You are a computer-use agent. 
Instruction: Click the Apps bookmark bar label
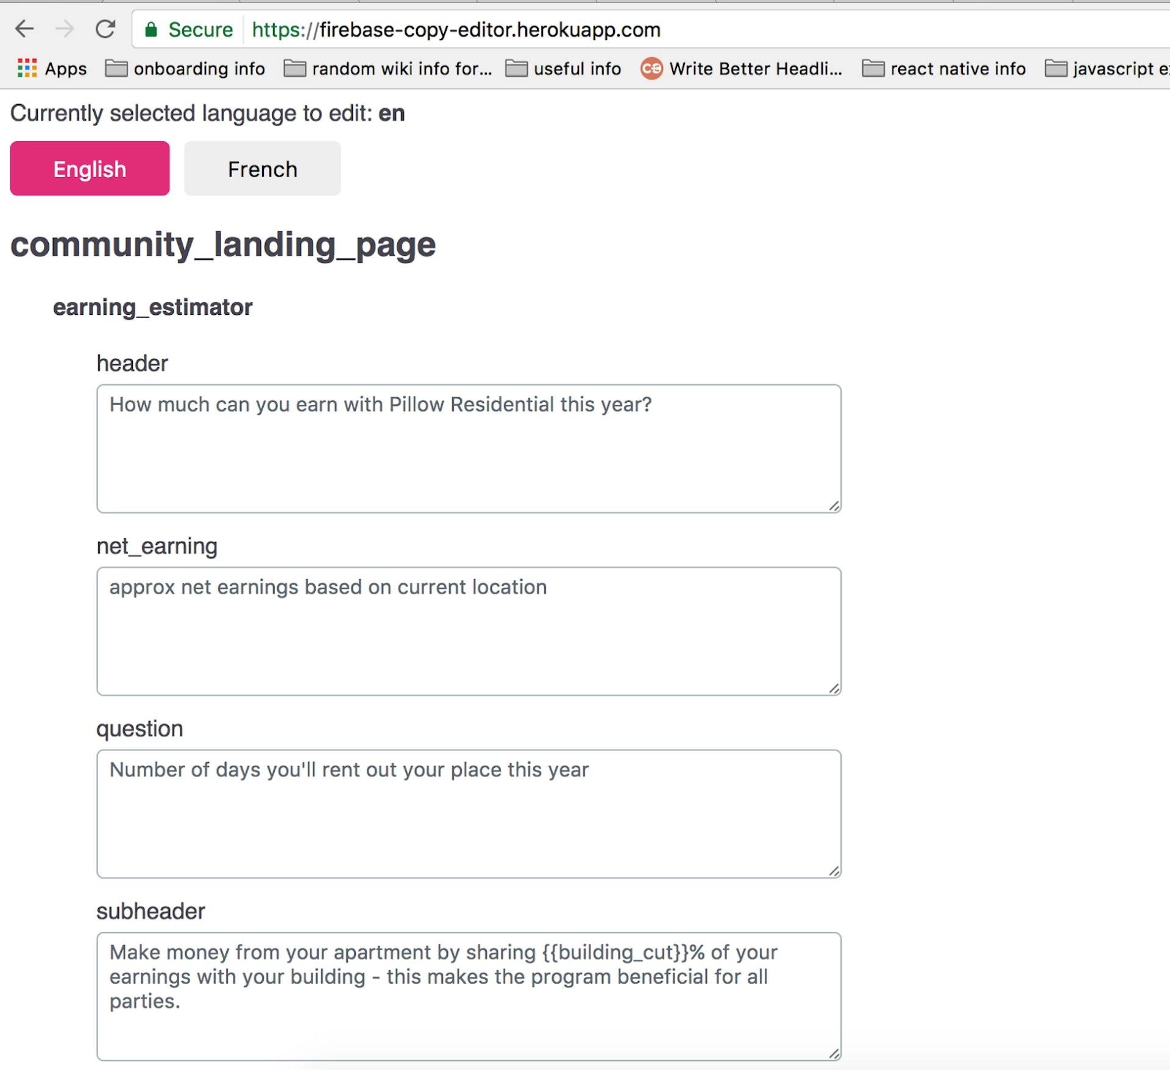(66, 69)
